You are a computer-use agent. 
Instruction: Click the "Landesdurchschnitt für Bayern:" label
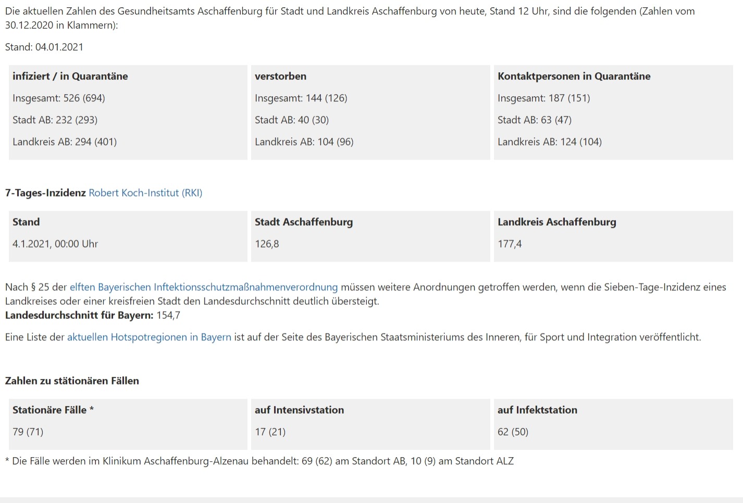click(79, 315)
